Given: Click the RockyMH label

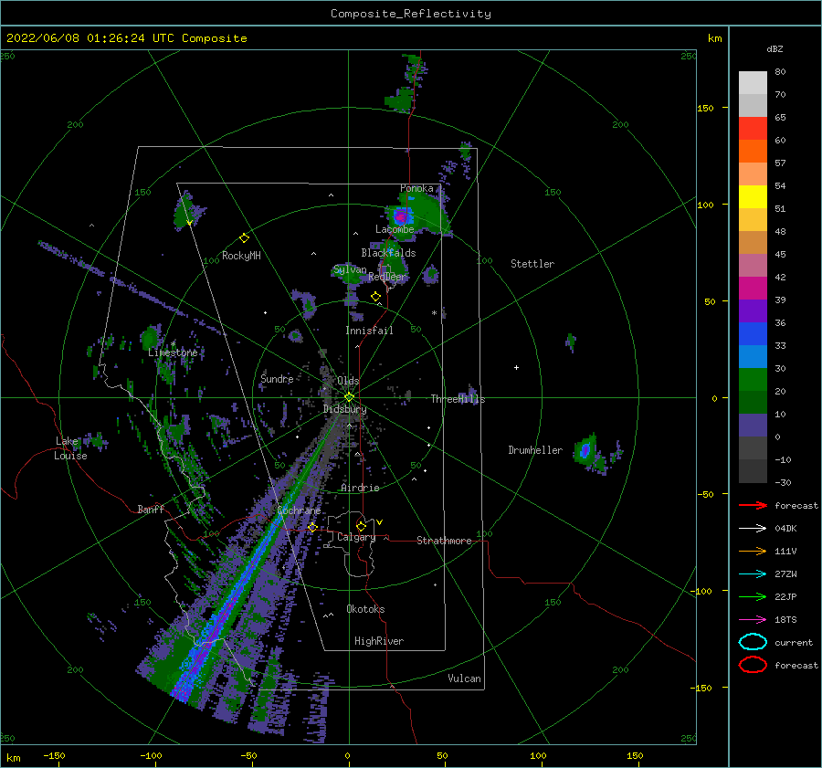Looking at the screenshot, I should (241, 256).
